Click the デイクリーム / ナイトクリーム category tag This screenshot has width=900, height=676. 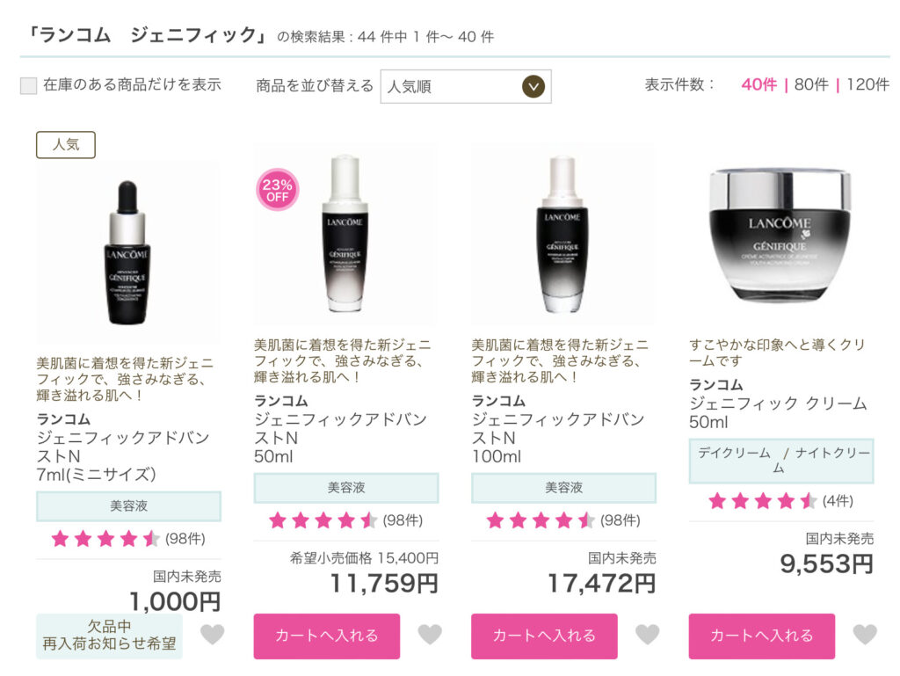pos(781,461)
